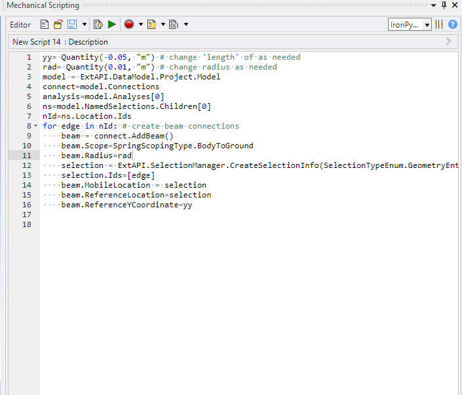Click 'beam.ReferenceLocation=selection' line
The image size is (462, 395).
click(136, 195)
